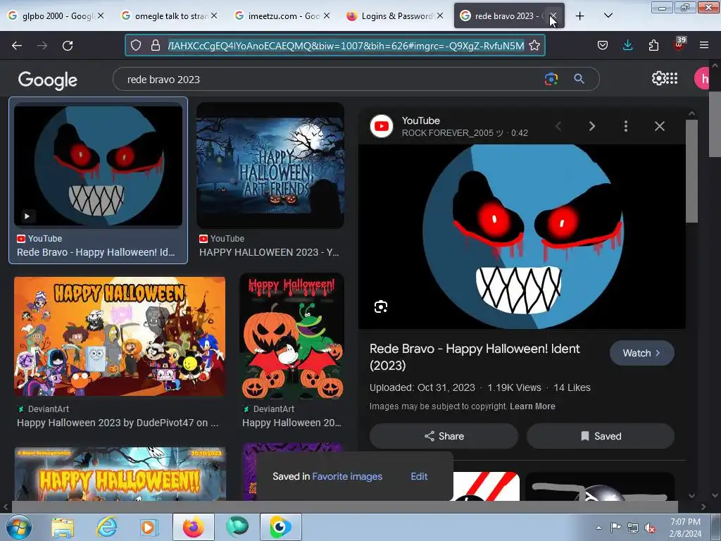
Task: Toggle the Saved bookmark button
Action: [x=601, y=436]
